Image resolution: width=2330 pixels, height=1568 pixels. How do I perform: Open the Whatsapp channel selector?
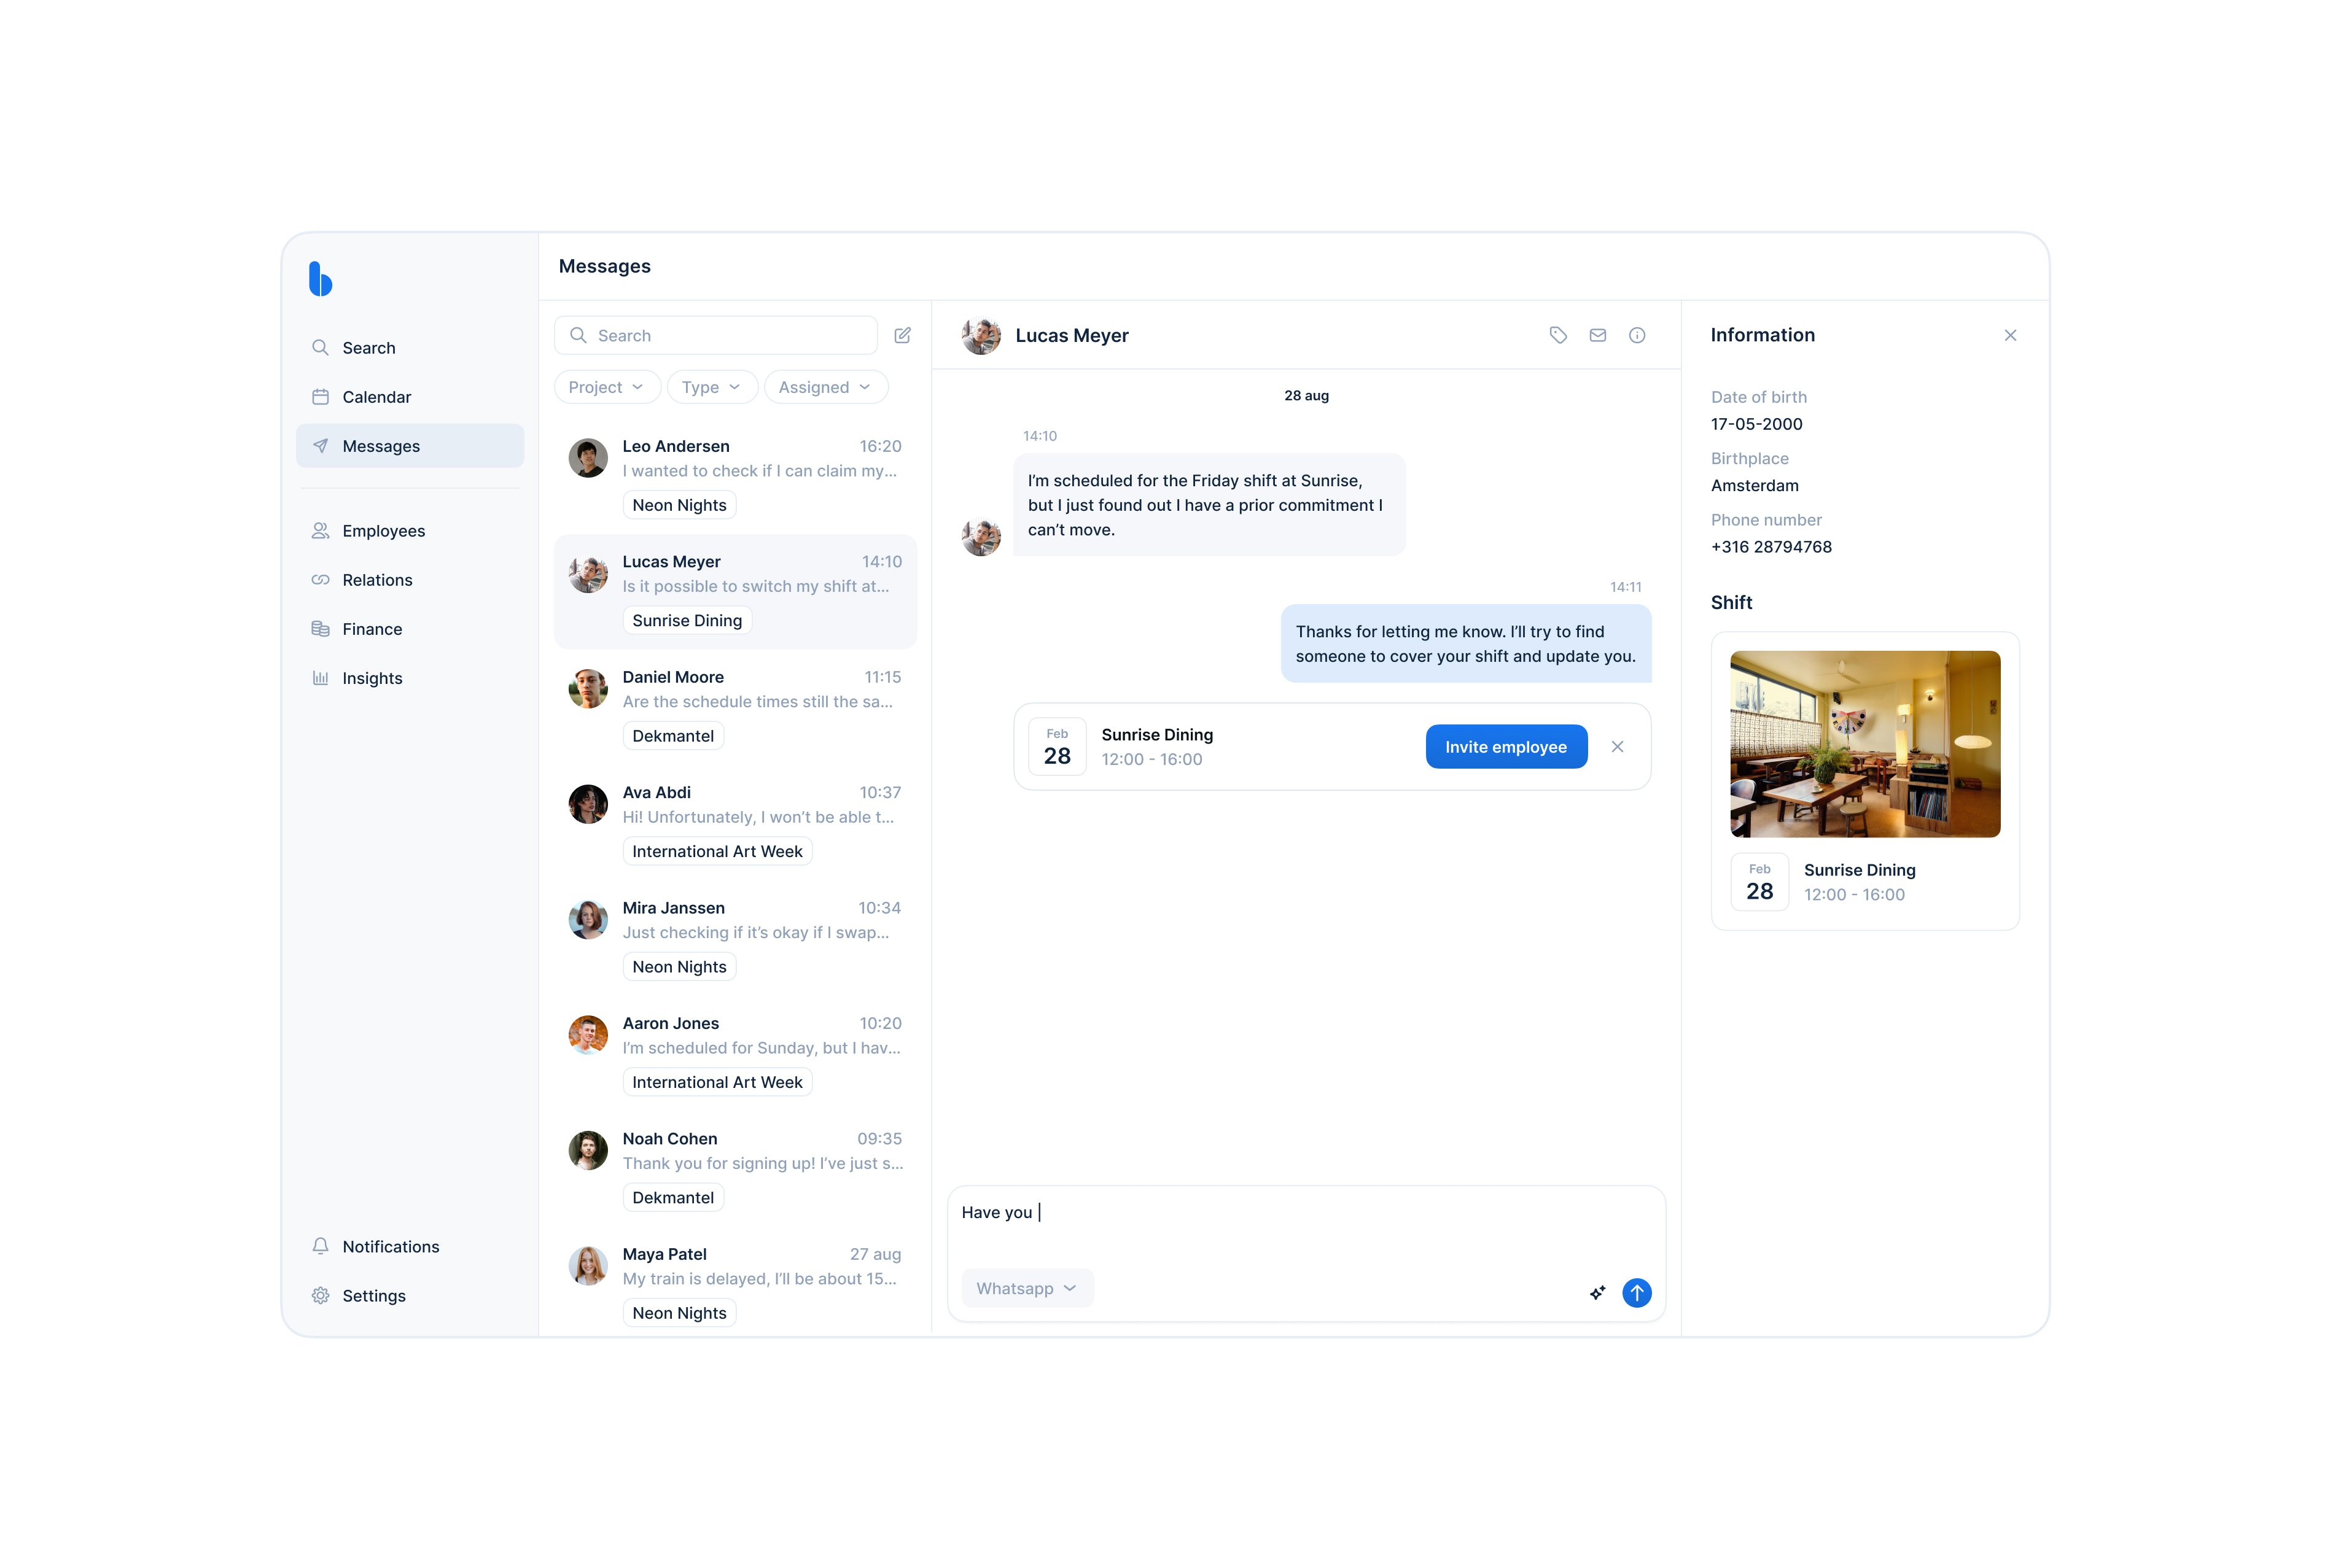[x=1027, y=1288]
